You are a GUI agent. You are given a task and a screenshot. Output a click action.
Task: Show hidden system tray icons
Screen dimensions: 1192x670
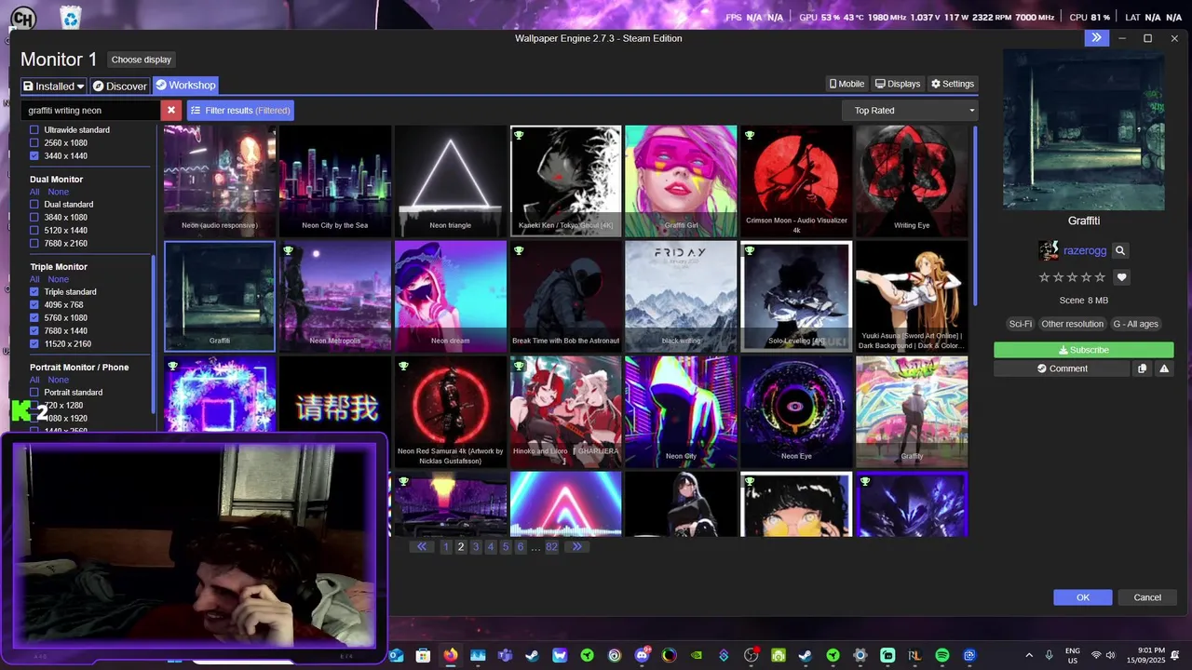point(1029,655)
